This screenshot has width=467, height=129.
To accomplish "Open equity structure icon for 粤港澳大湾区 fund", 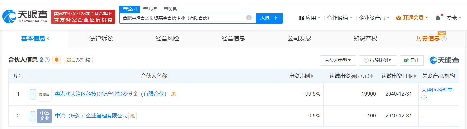I will (174, 94).
